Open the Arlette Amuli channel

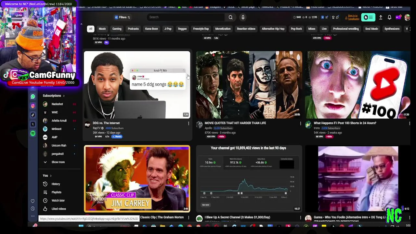[x=59, y=121]
